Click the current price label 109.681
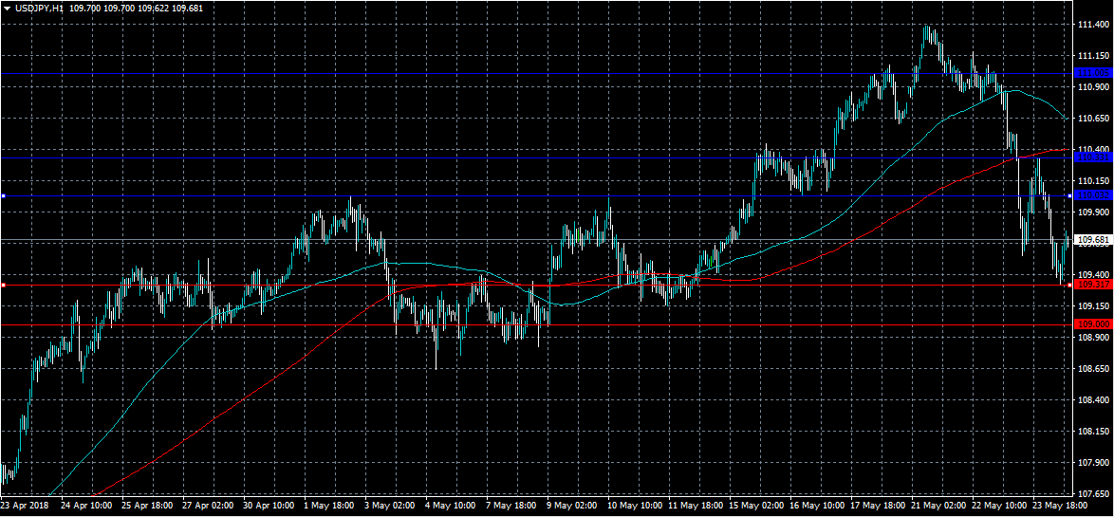1114x517 pixels. click(1093, 240)
